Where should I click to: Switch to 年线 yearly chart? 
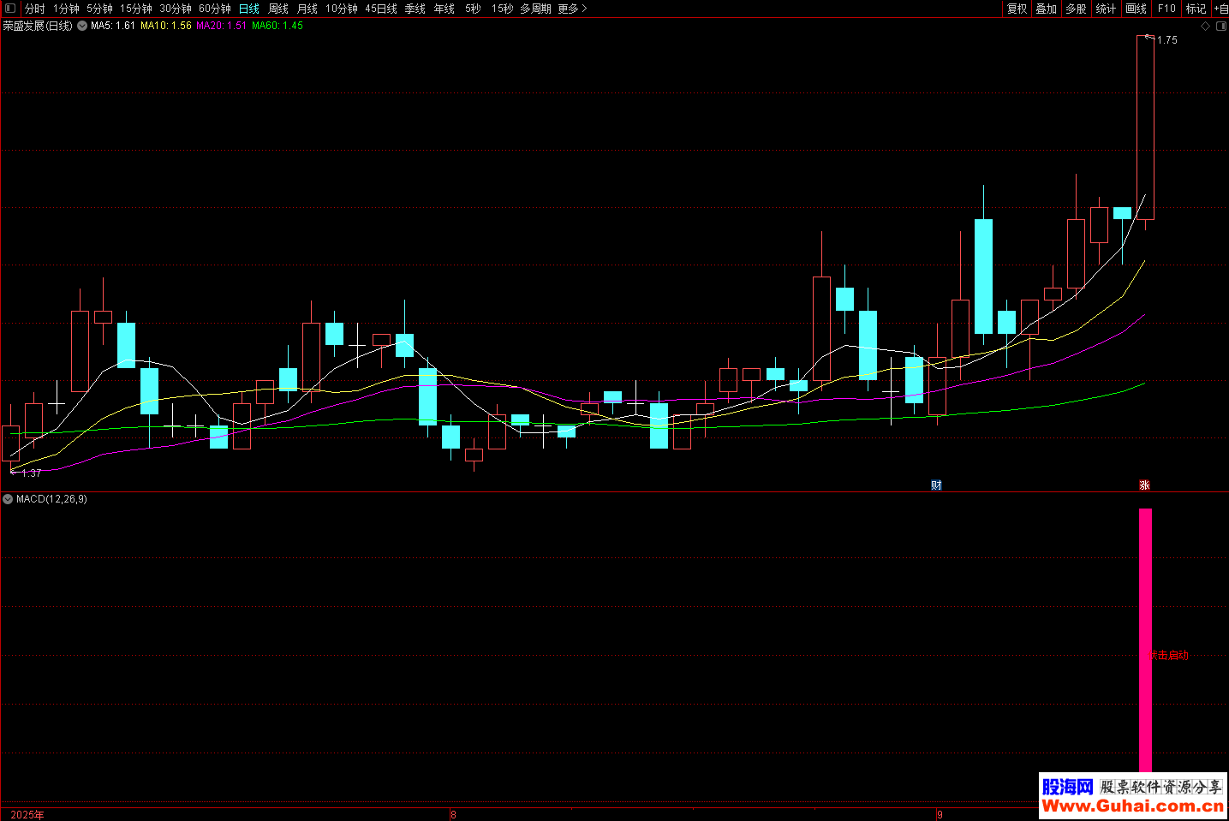pyautogui.click(x=444, y=9)
